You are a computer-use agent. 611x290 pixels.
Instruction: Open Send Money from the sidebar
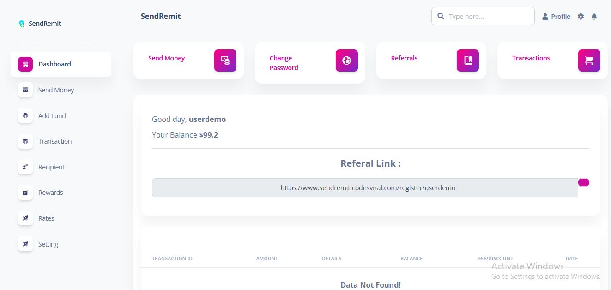pyautogui.click(x=61, y=90)
